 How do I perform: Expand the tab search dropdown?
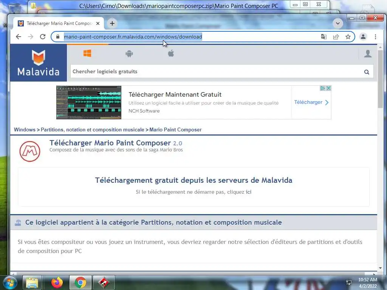338,23
